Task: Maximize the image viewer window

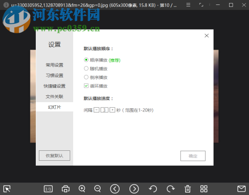Action: (x=231, y=5)
